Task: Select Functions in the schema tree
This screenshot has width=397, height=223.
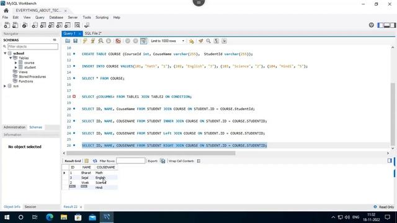Action: (26, 81)
